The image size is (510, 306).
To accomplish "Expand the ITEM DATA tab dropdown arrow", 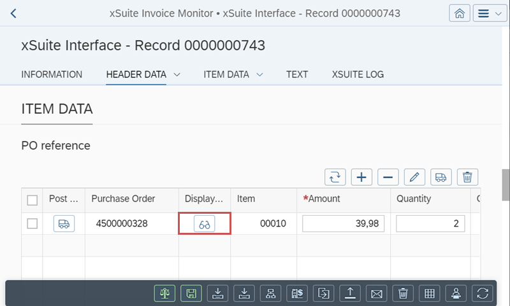I will pyautogui.click(x=259, y=74).
